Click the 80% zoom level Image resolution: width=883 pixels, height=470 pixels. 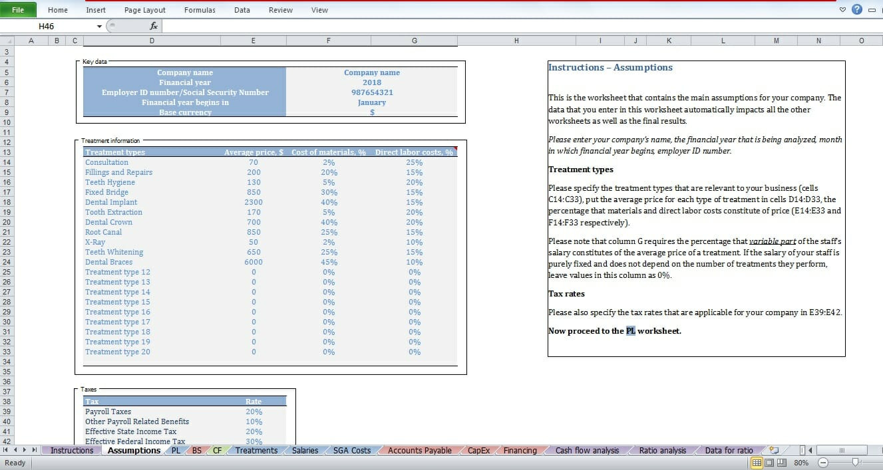pos(800,462)
